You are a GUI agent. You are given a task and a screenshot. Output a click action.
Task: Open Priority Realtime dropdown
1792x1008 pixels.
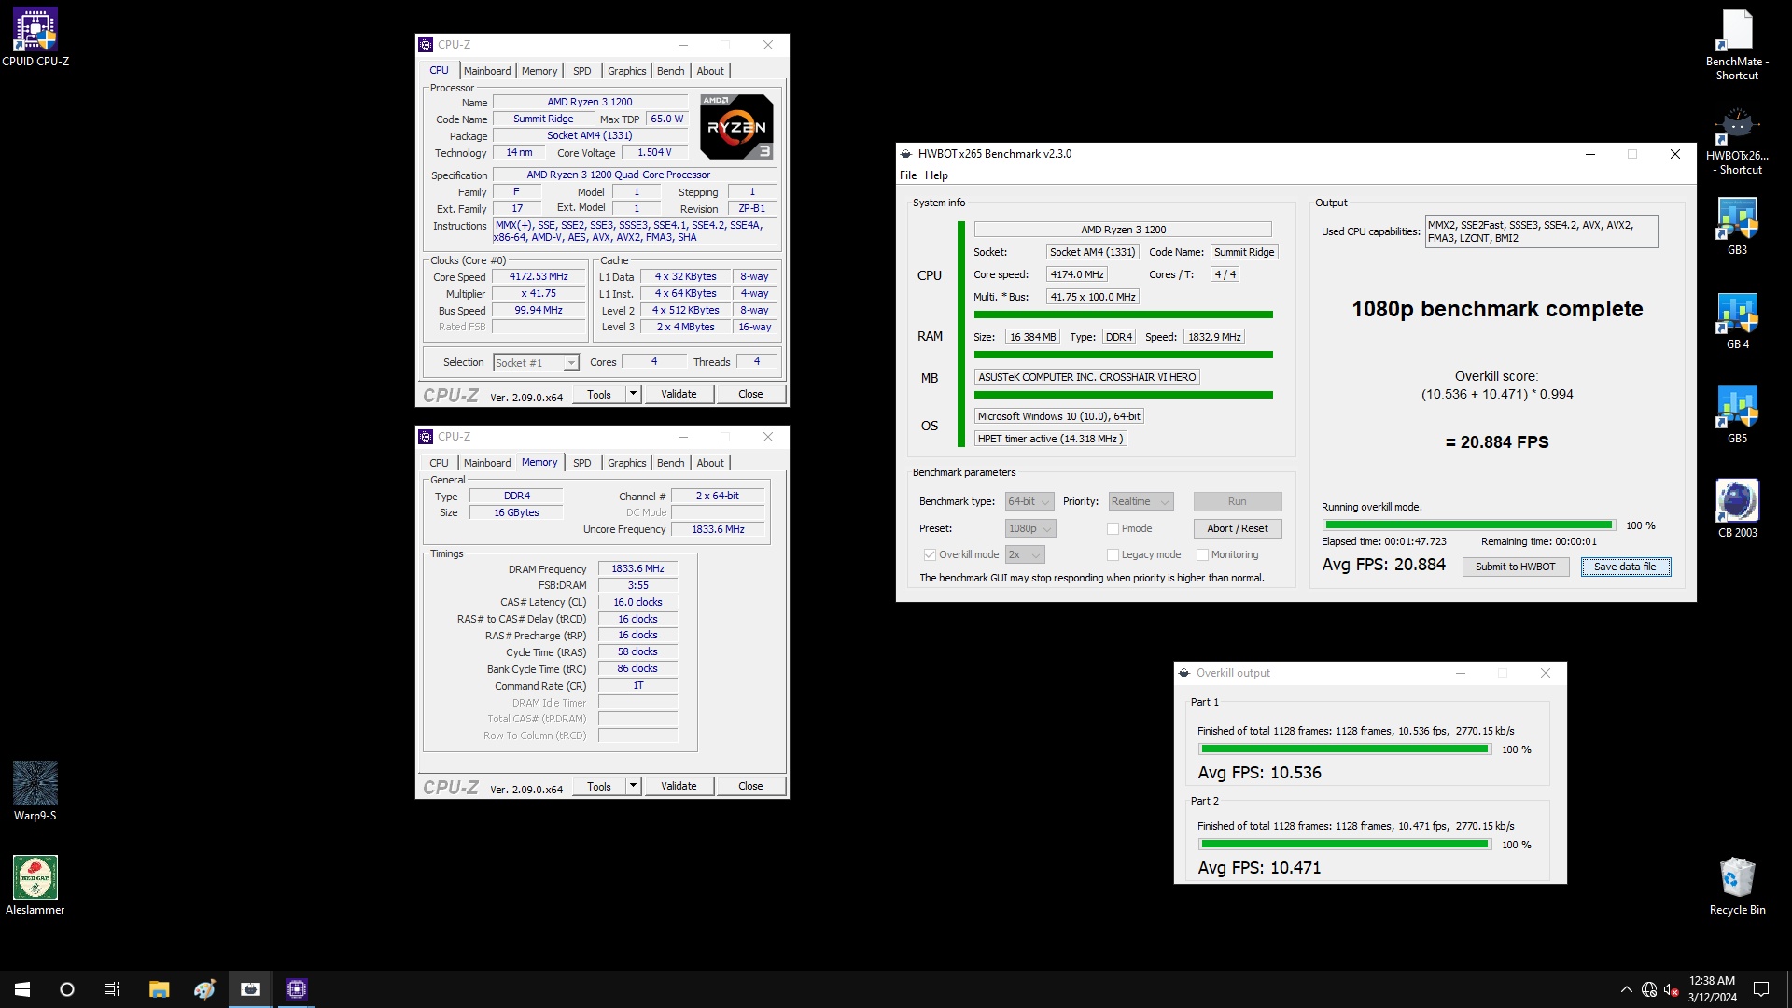pyautogui.click(x=1141, y=501)
